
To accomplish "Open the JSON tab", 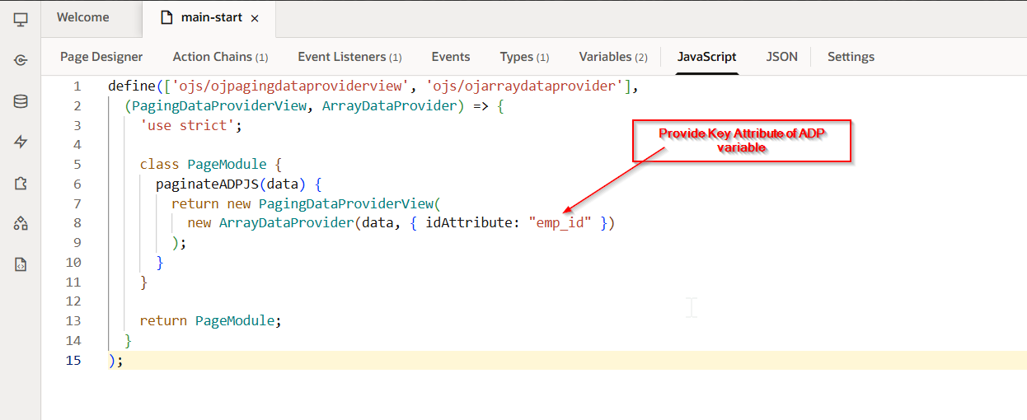I will pos(781,57).
